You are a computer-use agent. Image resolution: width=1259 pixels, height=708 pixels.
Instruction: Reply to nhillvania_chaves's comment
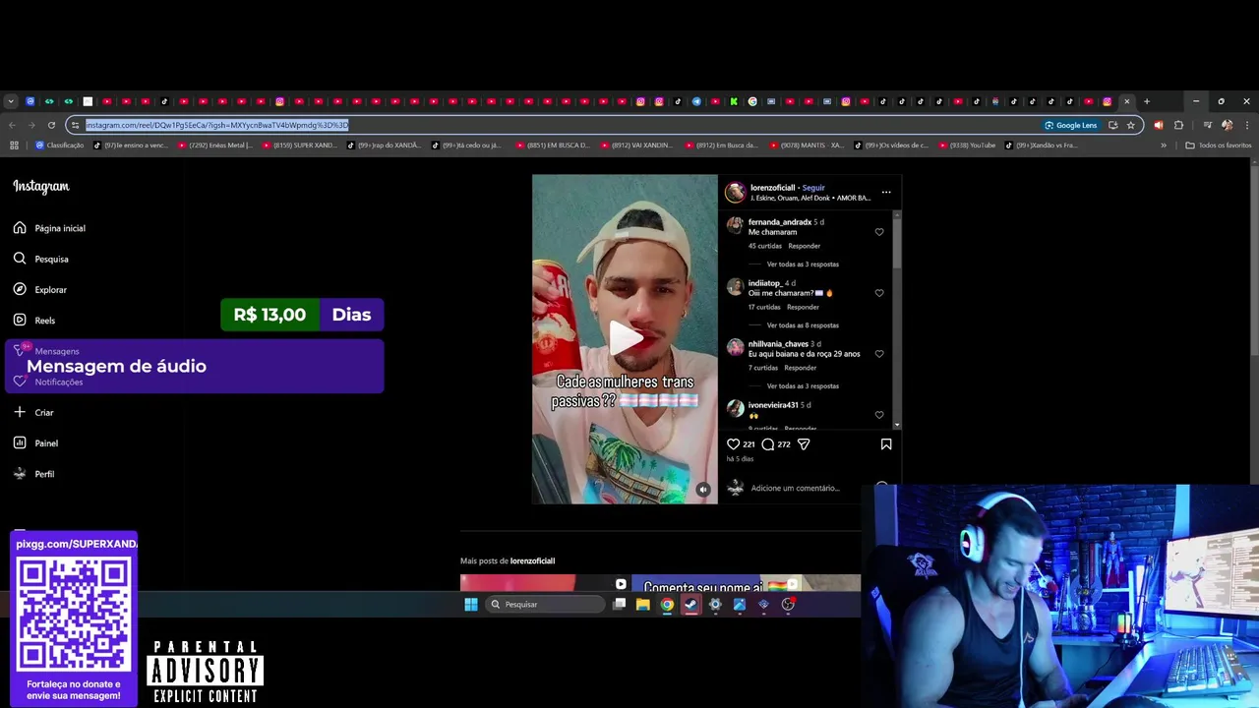coord(800,368)
